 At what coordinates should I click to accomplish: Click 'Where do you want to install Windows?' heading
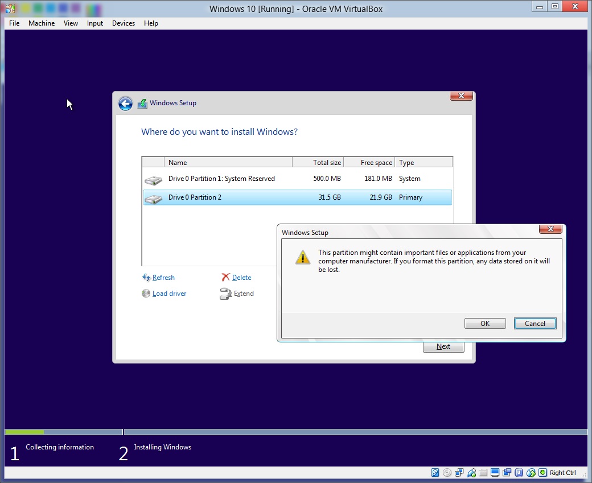pyautogui.click(x=219, y=131)
